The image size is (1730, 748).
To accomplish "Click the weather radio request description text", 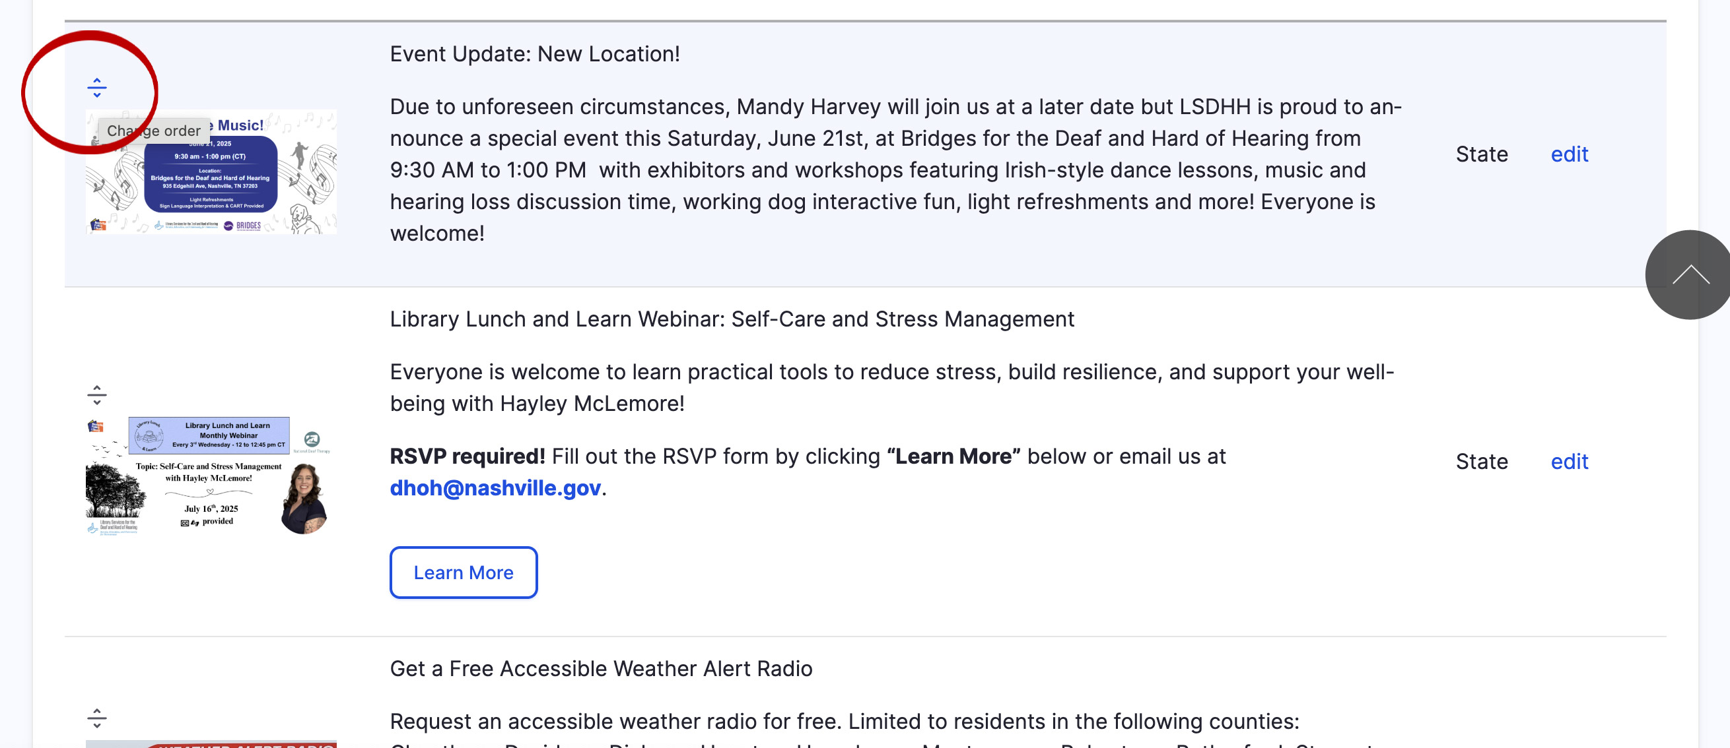I will [x=845, y=721].
